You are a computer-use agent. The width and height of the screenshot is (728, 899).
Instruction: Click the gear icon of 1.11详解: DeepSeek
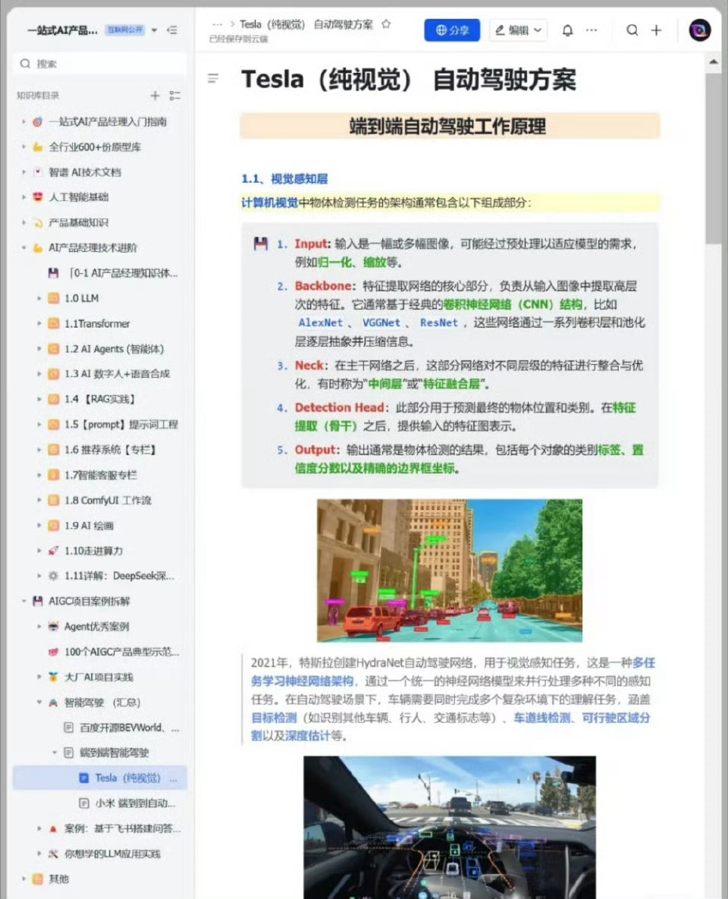pos(53,576)
